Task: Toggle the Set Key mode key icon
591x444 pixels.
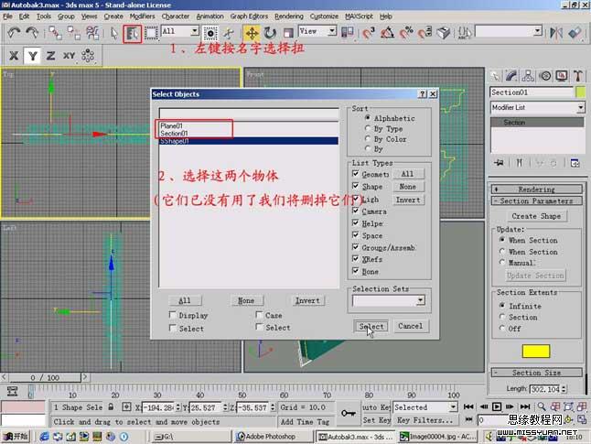Action: click(x=348, y=414)
